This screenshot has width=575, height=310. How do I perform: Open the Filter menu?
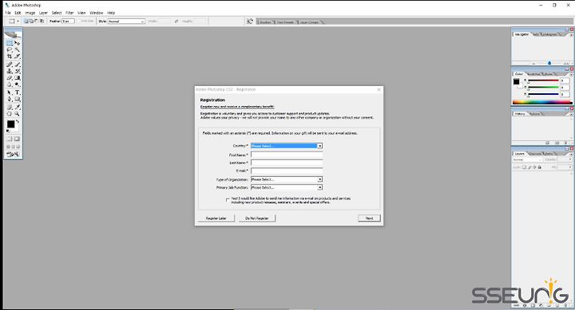point(69,13)
